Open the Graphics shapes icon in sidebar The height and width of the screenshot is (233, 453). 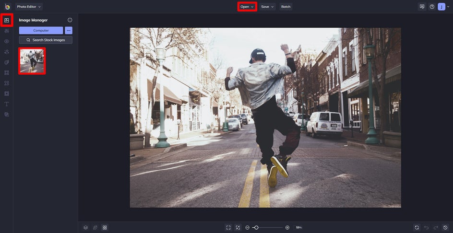(7, 83)
